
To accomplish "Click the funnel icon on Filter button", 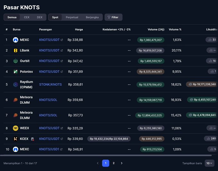I will pos(109,17).
